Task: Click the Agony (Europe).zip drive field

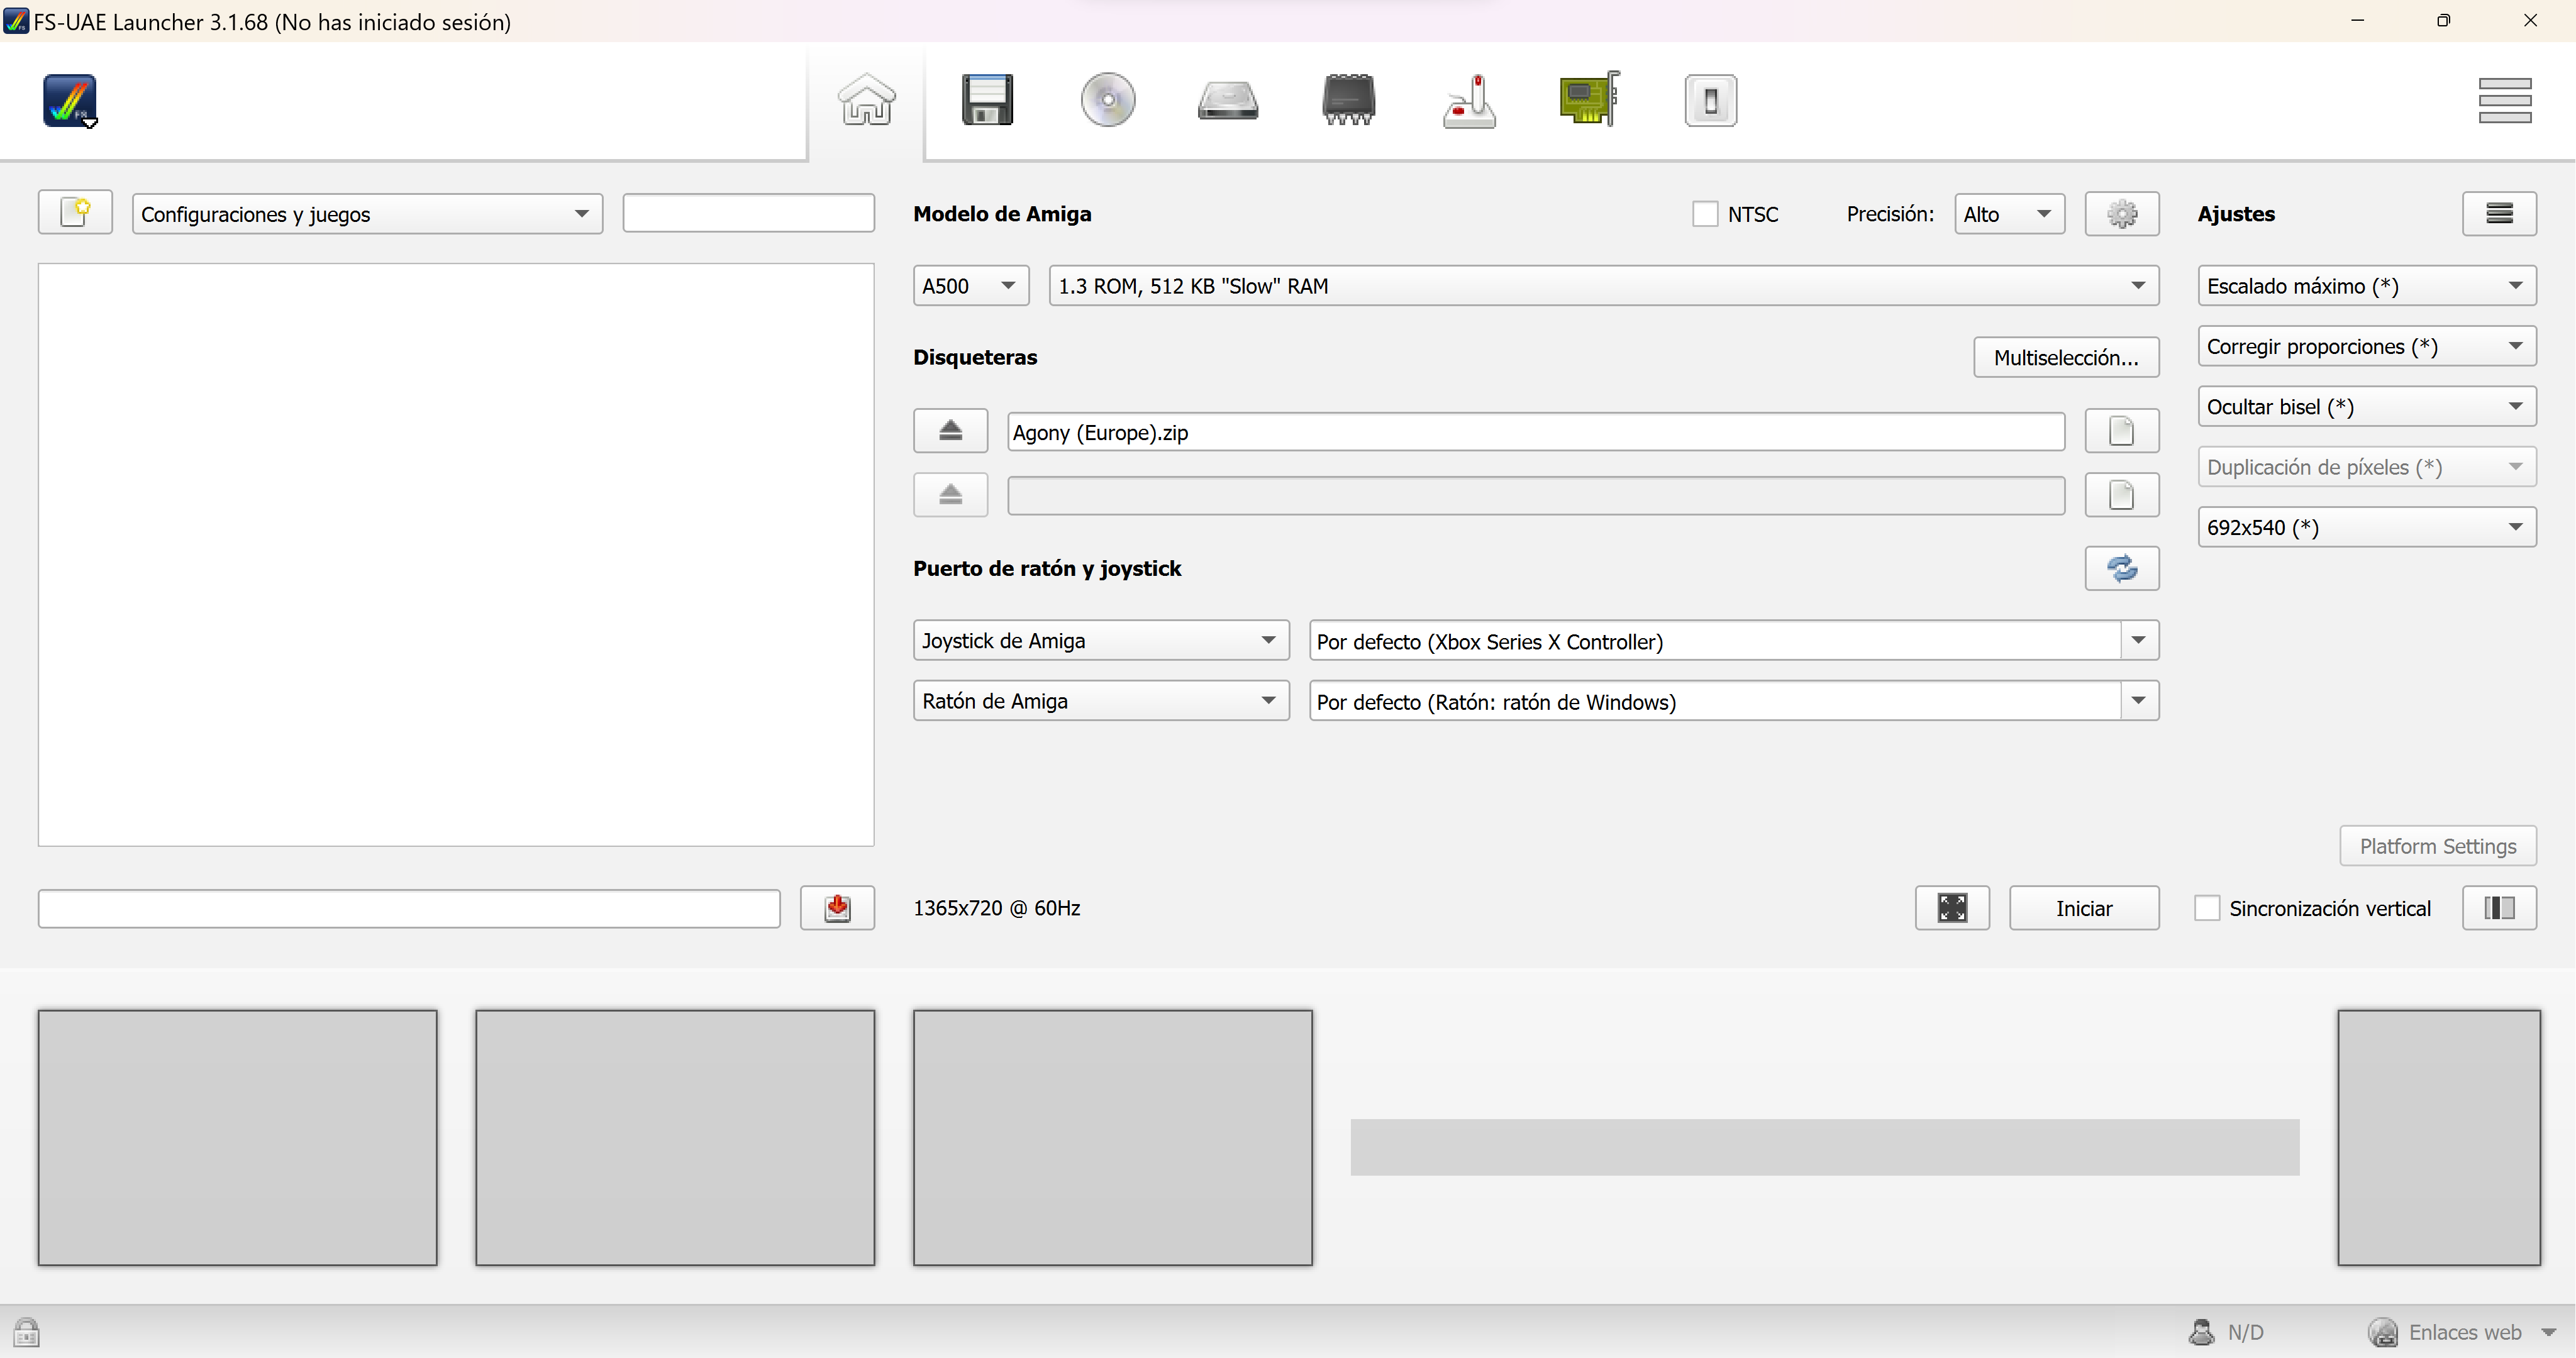Action: click(1536, 432)
